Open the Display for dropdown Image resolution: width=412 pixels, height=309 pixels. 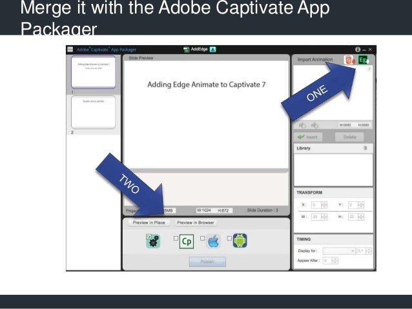339,251
